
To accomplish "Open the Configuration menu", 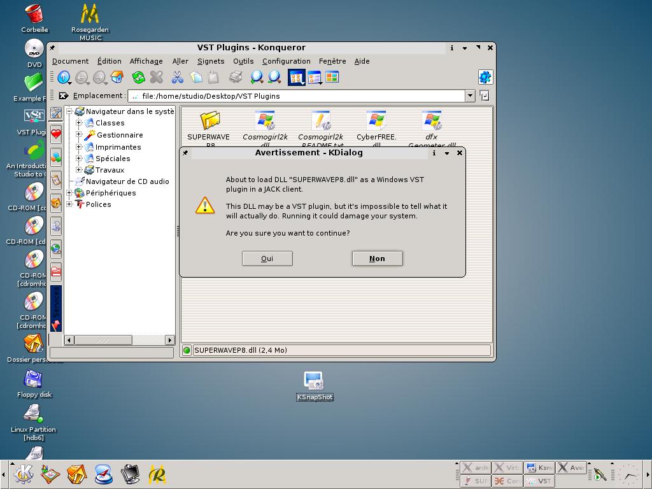I will [286, 61].
